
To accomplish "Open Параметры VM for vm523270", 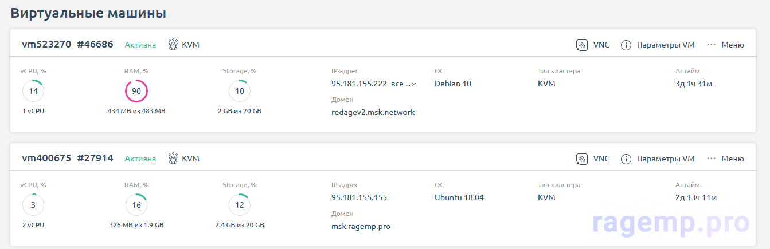I will click(x=665, y=45).
